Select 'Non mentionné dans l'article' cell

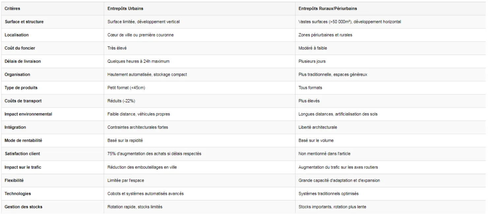pyautogui.click(x=322, y=154)
